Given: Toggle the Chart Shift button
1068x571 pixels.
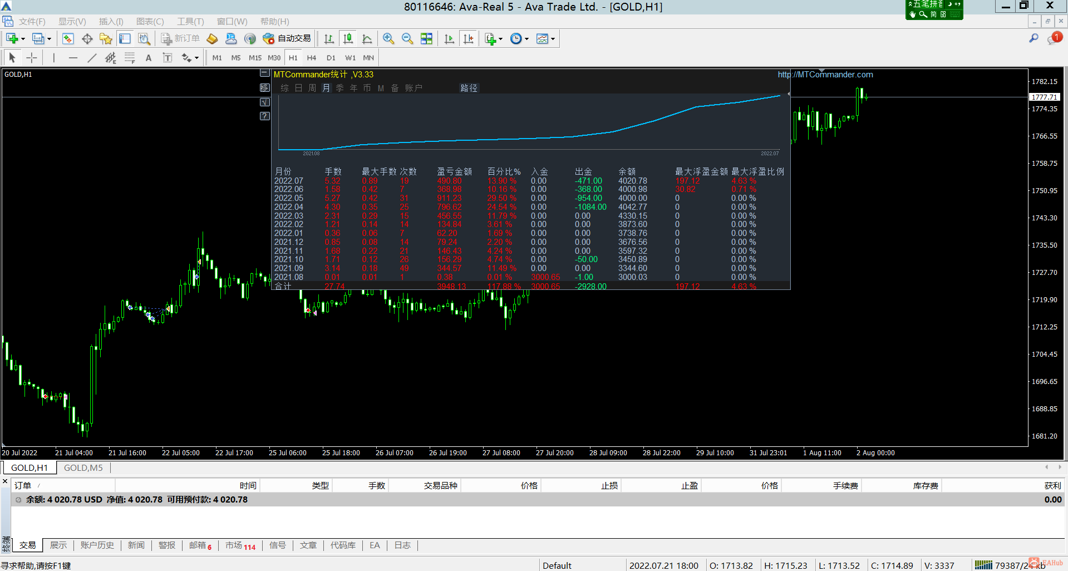Looking at the screenshot, I should [469, 38].
